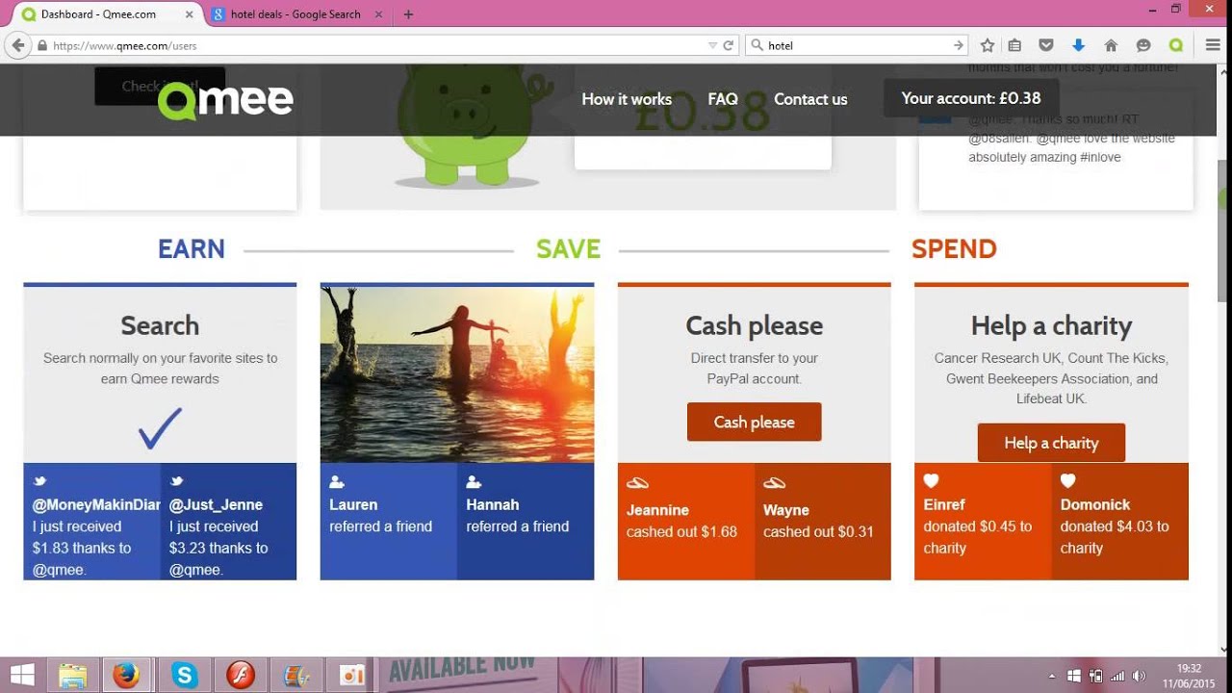
Task: Click the text 'Lauren referred a friend'
Action: (381, 515)
